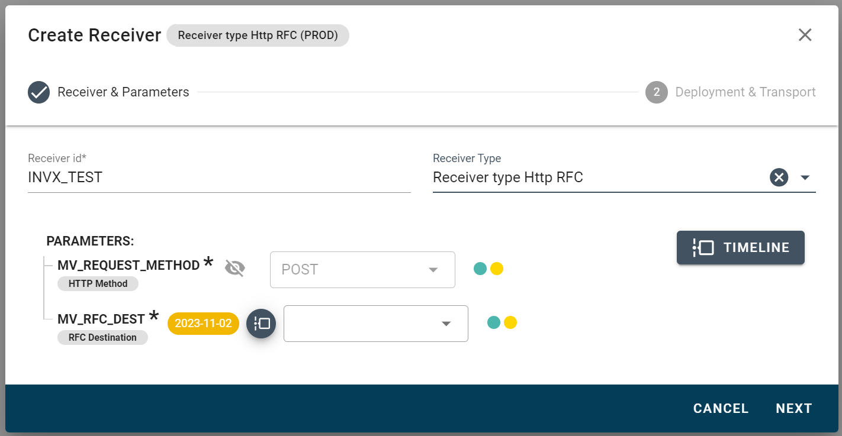Click NEXT to continue
This screenshot has width=842, height=436.
(x=793, y=409)
